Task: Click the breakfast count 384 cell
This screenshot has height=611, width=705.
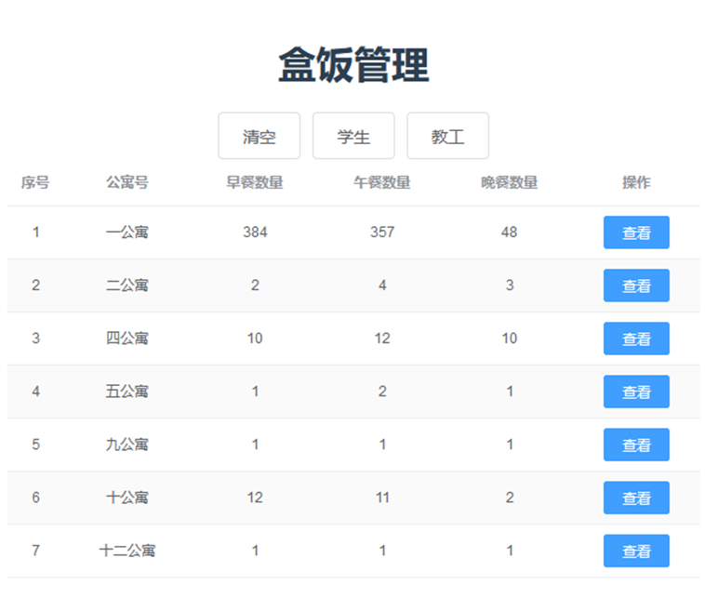Action: click(255, 232)
